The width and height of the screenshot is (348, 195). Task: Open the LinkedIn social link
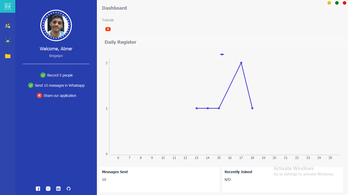(x=58, y=189)
